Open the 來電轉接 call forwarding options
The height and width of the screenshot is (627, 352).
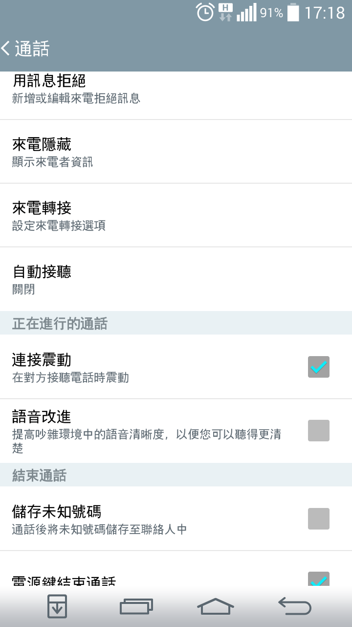[176, 216]
